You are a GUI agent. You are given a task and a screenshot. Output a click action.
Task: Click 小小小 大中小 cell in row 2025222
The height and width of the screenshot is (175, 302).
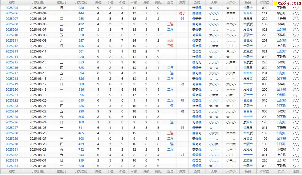(231, 101)
